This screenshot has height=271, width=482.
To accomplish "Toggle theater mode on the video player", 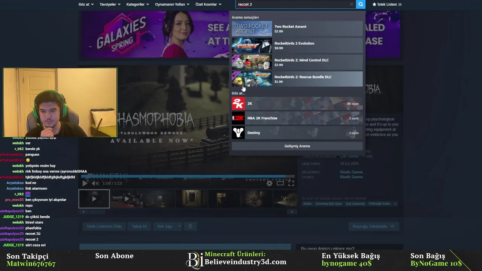I will pos(280,183).
